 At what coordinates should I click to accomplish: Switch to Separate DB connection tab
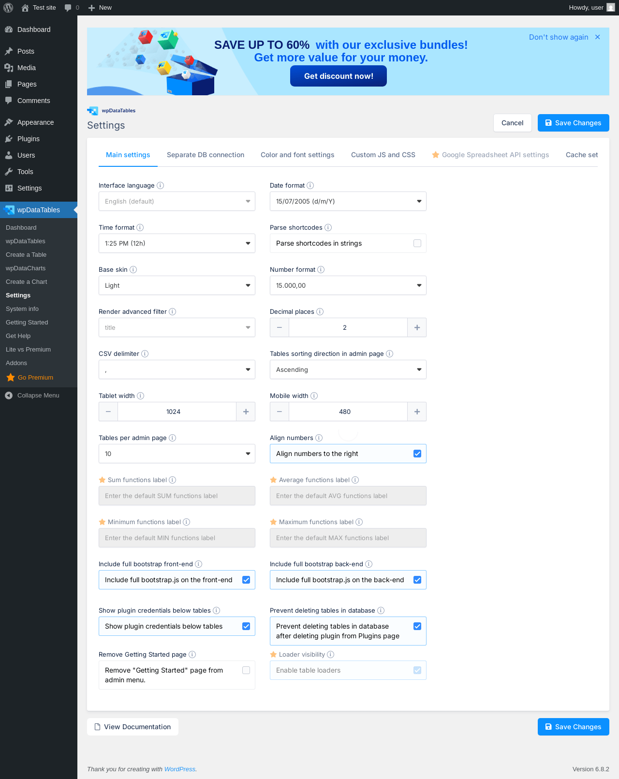(206, 155)
